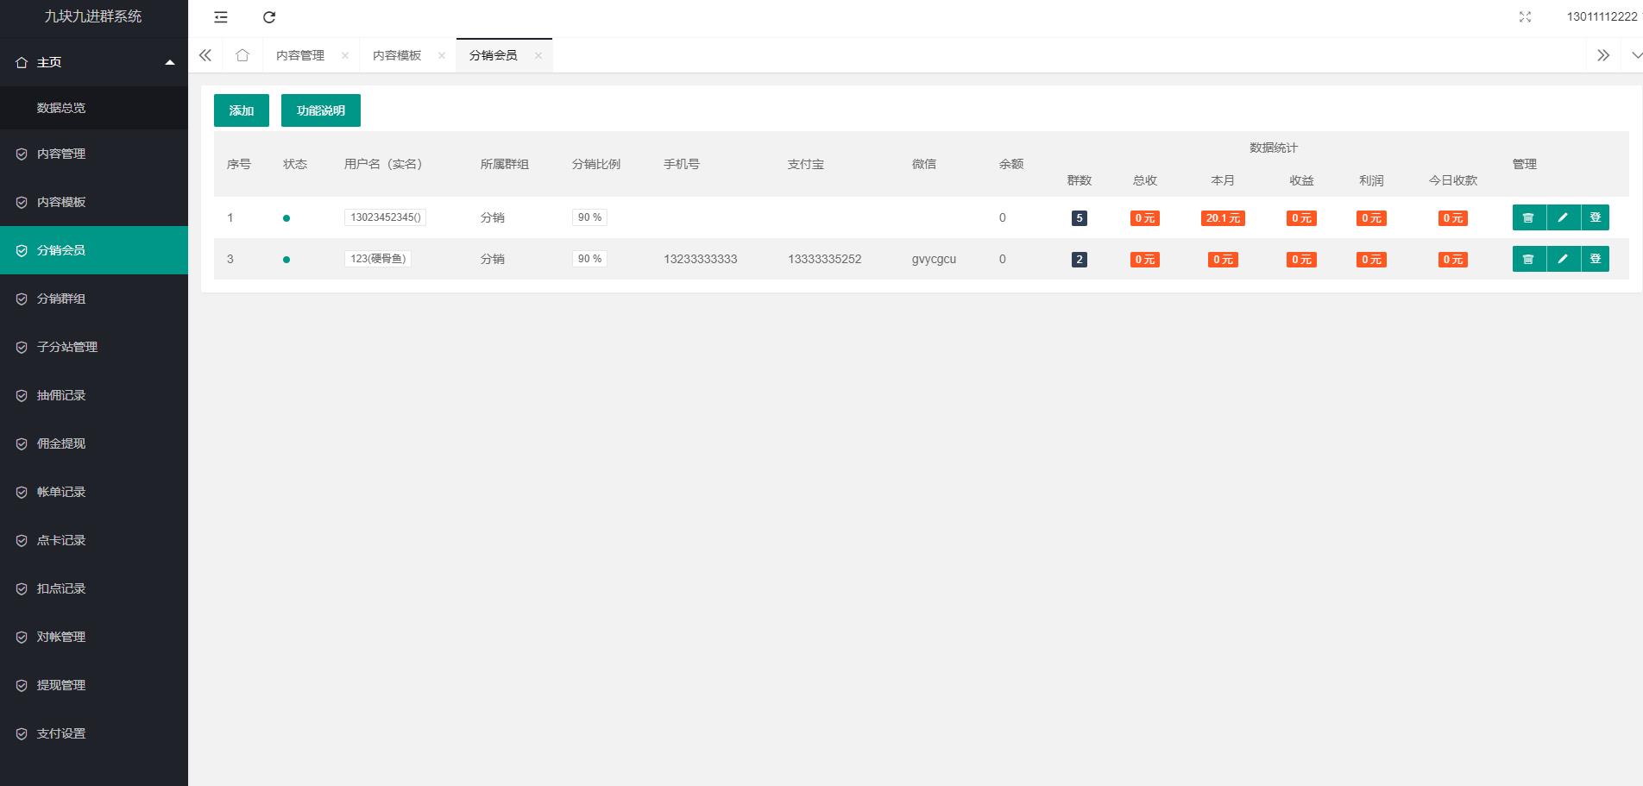Click the refresh icon in top bar
The image size is (1643, 786).
coord(269,17)
